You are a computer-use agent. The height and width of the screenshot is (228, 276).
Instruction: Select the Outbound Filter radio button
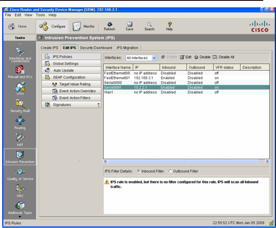[170, 171]
